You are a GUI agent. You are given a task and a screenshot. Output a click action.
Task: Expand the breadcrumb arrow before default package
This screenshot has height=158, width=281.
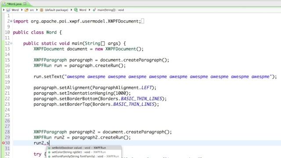(x=37, y=10)
